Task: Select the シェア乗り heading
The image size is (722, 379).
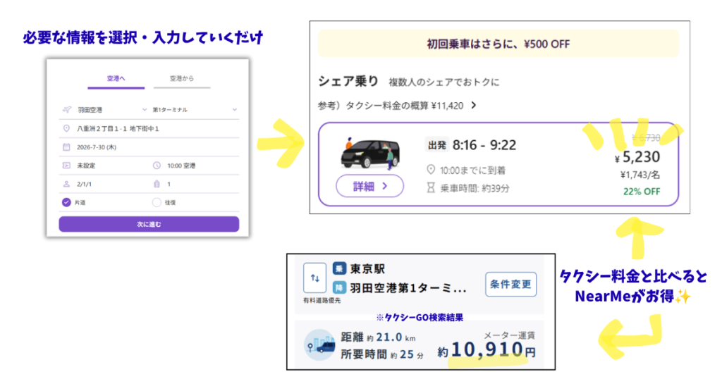Action: [348, 82]
